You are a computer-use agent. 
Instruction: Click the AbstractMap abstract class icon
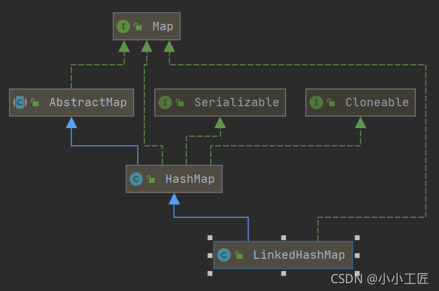tap(20, 102)
